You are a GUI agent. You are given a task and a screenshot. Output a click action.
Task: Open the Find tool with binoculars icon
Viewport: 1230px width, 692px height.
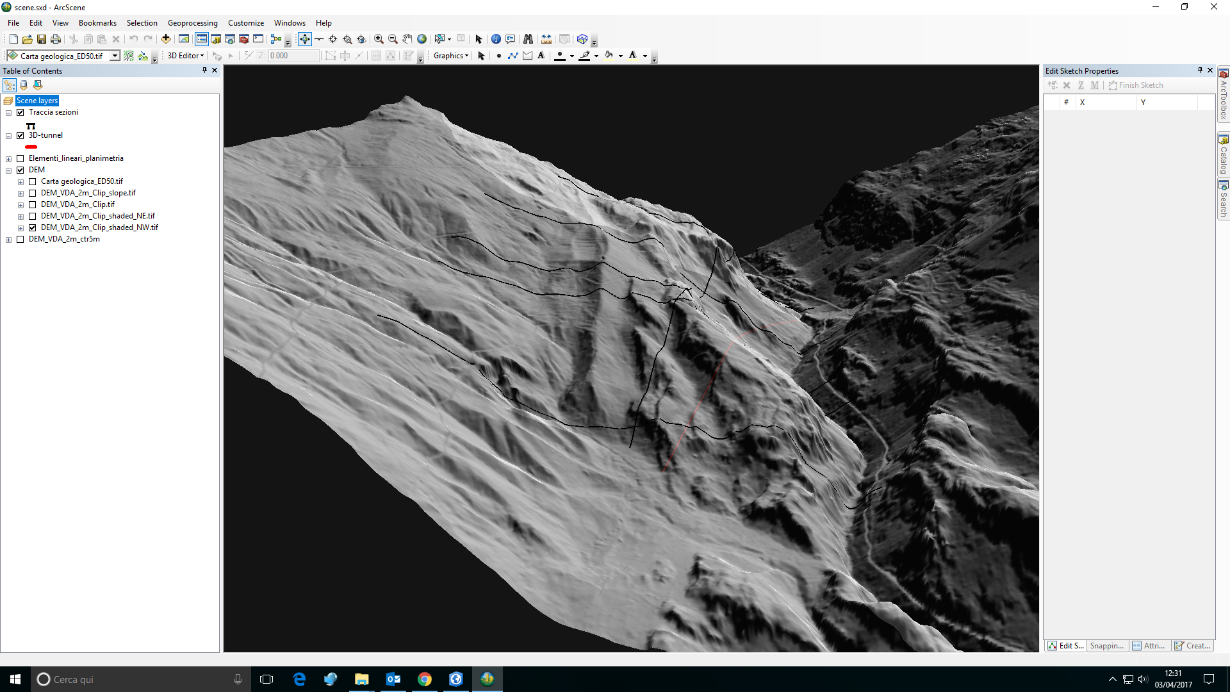coord(528,38)
